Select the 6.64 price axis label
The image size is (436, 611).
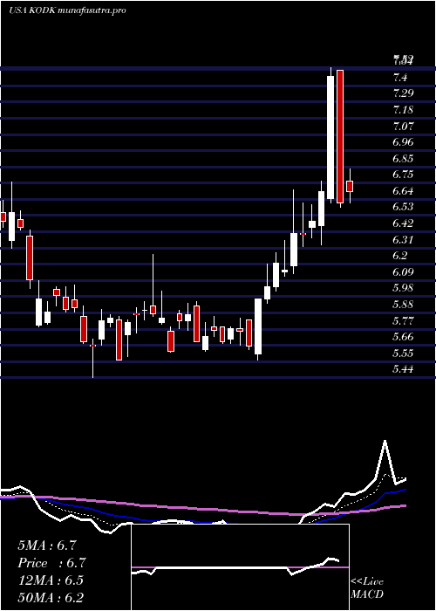[x=403, y=191]
